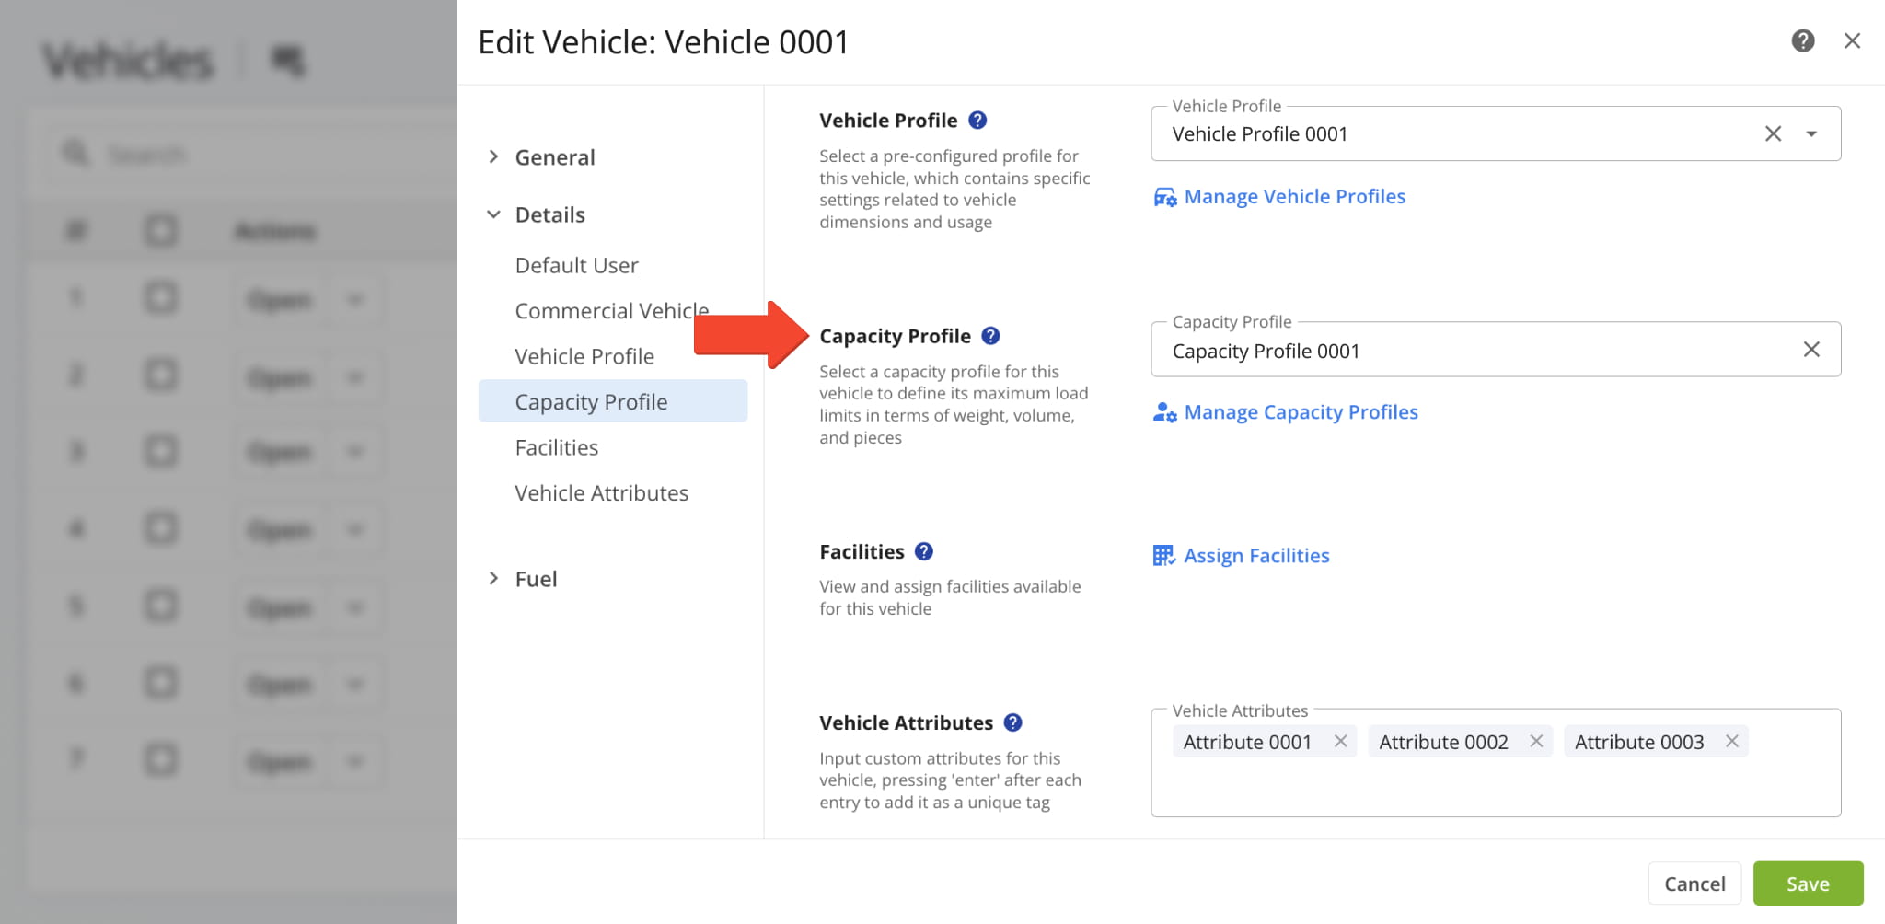Screen dimensions: 1885x924
Task: Click the Assign Facilities link
Action: (x=1255, y=556)
